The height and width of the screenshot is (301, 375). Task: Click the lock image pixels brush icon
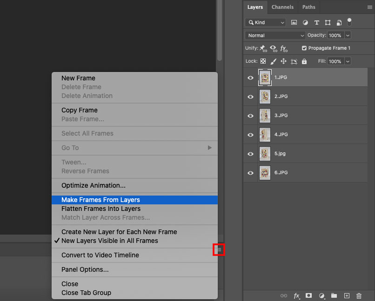pos(273,61)
